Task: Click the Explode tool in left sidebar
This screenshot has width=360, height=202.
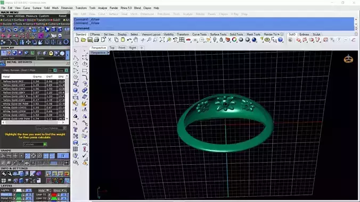Action: point(84,104)
